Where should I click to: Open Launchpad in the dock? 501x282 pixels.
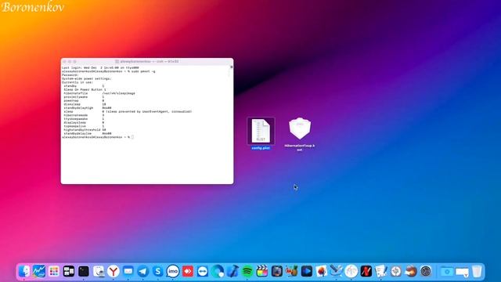54,271
